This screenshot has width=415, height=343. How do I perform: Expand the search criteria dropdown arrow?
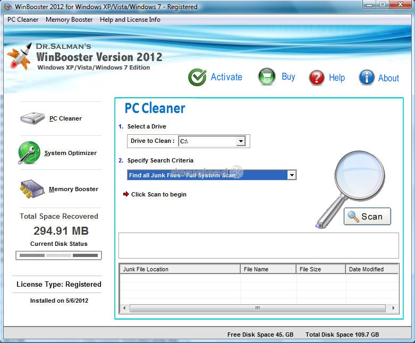click(292, 175)
